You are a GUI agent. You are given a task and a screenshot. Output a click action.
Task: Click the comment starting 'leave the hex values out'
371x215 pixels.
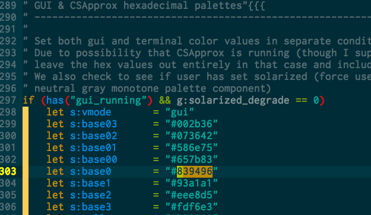point(202,65)
